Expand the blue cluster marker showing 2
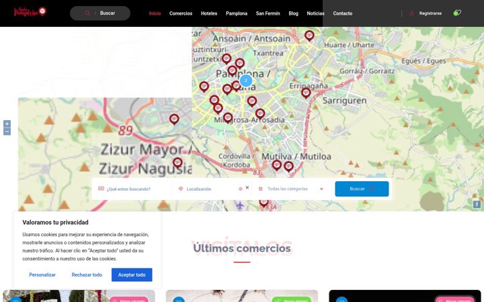484x302 pixels. [x=246, y=81]
